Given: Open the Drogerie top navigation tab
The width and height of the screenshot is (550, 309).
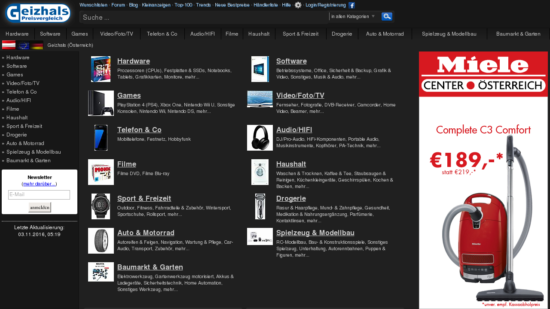Looking at the screenshot, I should (x=342, y=34).
